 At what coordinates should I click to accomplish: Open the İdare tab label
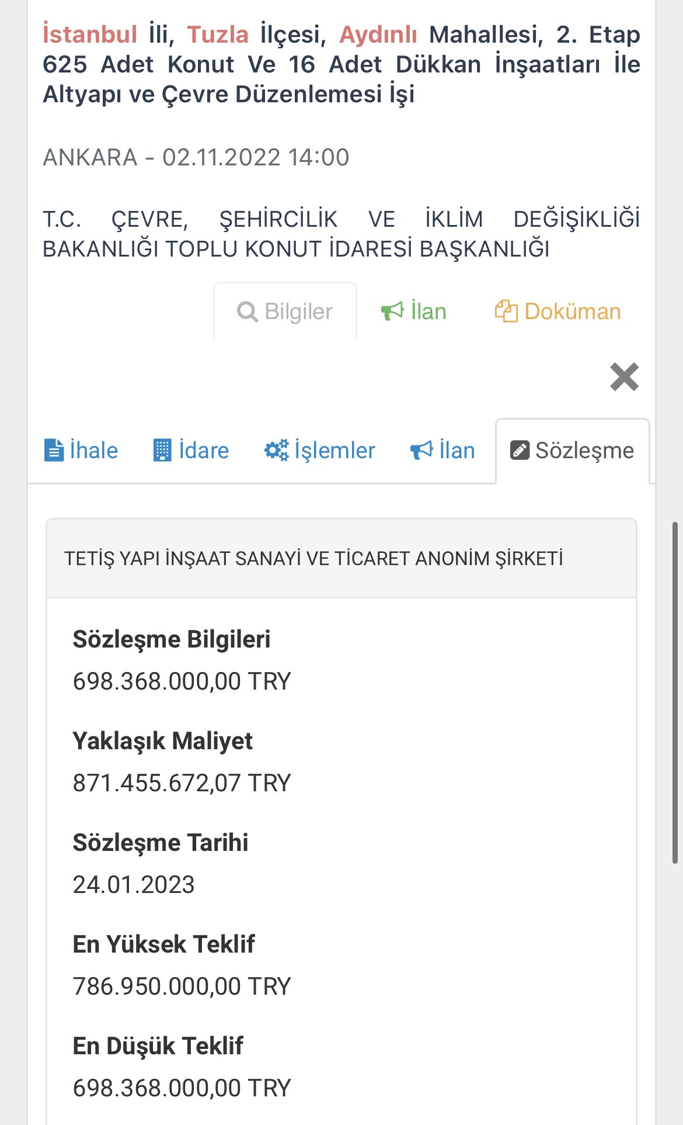pyautogui.click(x=204, y=451)
